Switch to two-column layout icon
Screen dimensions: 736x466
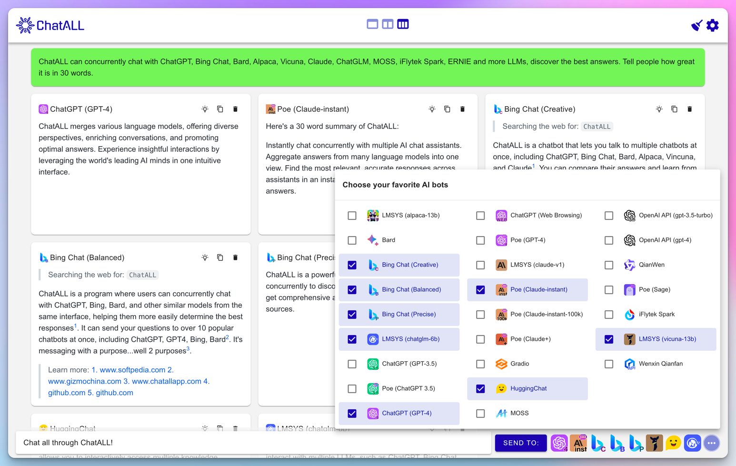pos(388,24)
